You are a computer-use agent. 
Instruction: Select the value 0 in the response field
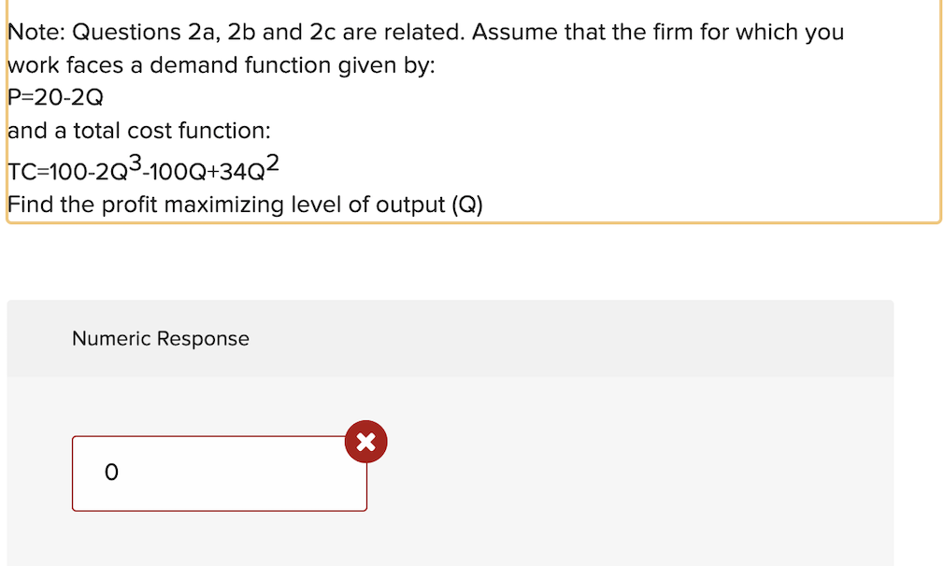pyautogui.click(x=112, y=473)
